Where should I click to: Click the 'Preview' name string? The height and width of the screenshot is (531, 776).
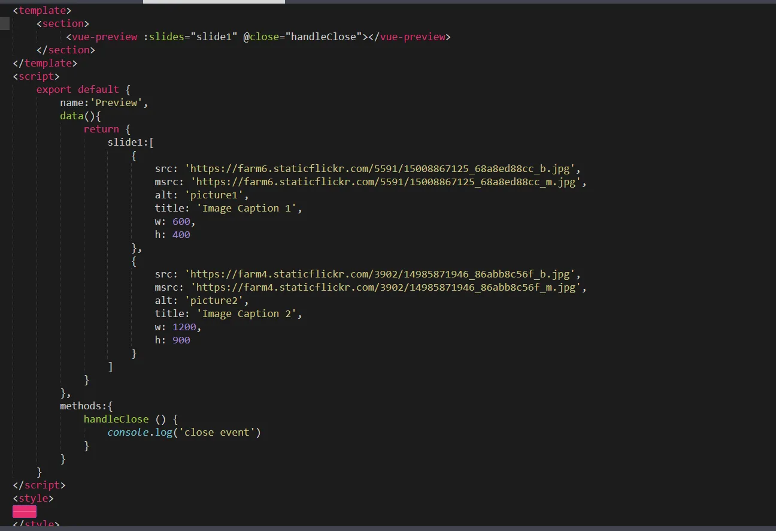(x=116, y=102)
